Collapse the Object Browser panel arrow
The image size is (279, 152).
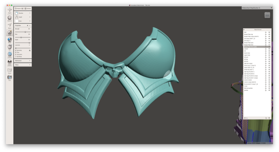244,29
